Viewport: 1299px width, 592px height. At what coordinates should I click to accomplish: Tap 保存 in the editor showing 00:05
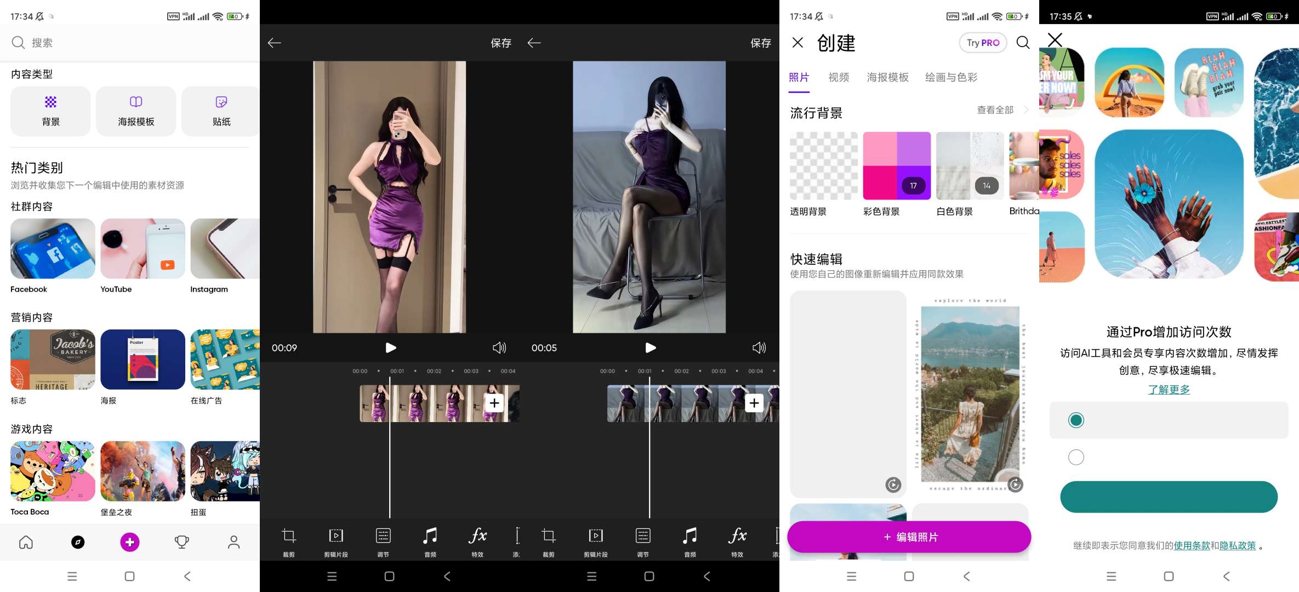[x=761, y=43]
